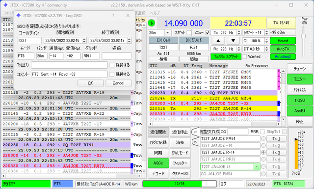This screenshot has height=189, width=314.
Task: Adjust the Tx 292 Hz spinner
Action: [239, 32]
